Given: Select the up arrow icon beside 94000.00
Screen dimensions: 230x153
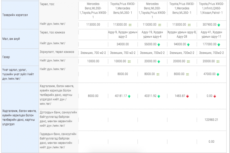Looking at the screenshot, I should click(x=188, y=44).
